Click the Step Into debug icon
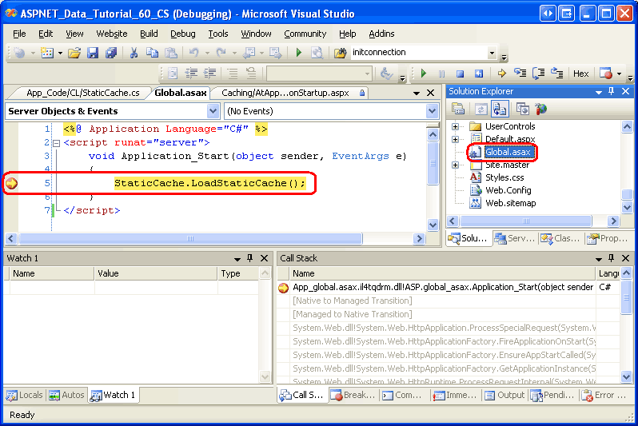Viewport: 638px width, 426px height. [x=520, y=74]
